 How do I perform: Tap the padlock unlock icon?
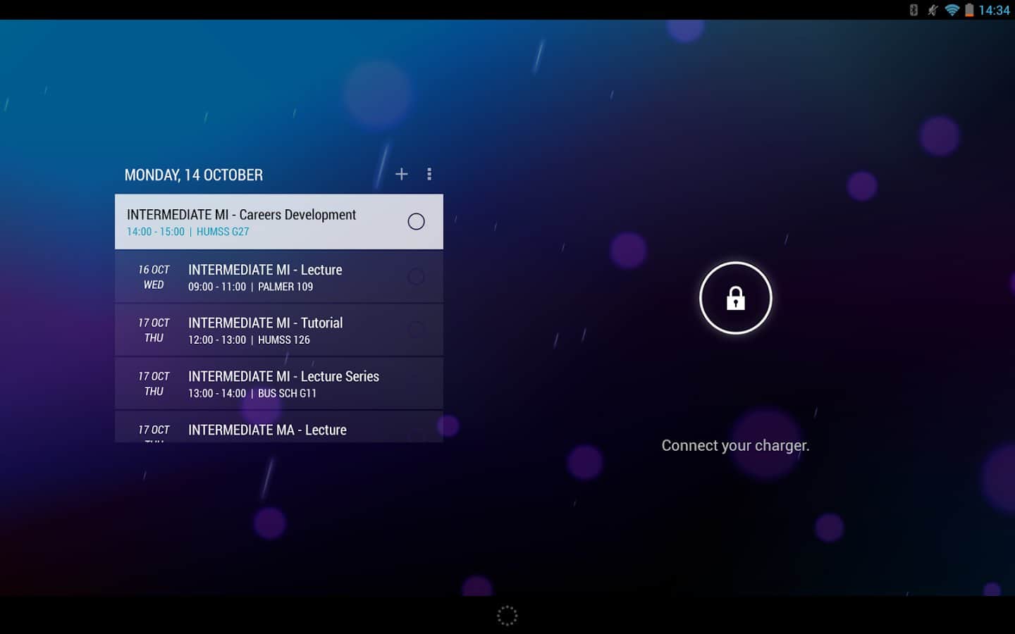pos(735,298)
